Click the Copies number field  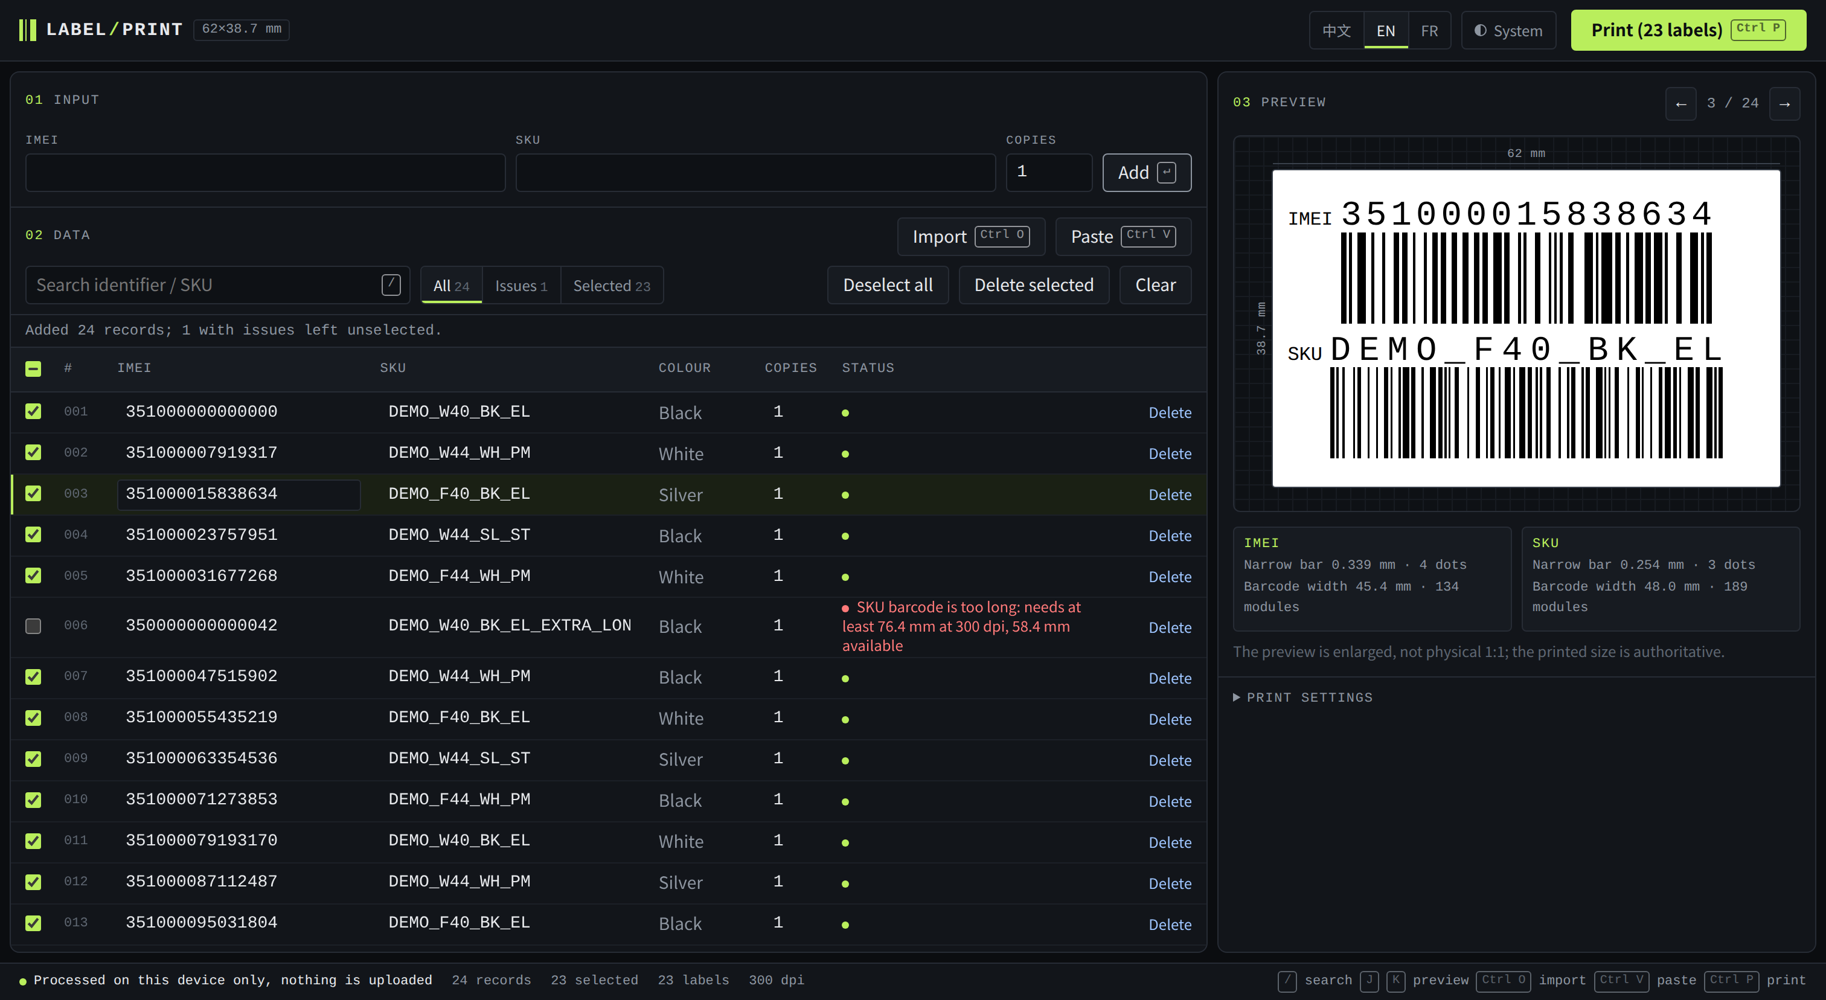1049,173
